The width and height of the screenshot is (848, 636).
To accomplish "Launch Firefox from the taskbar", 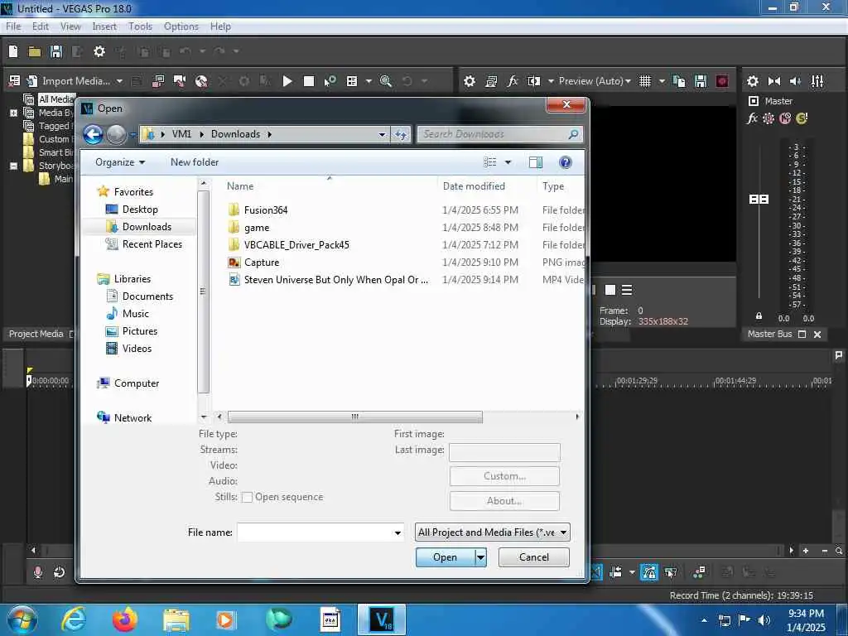I will 124,619.
